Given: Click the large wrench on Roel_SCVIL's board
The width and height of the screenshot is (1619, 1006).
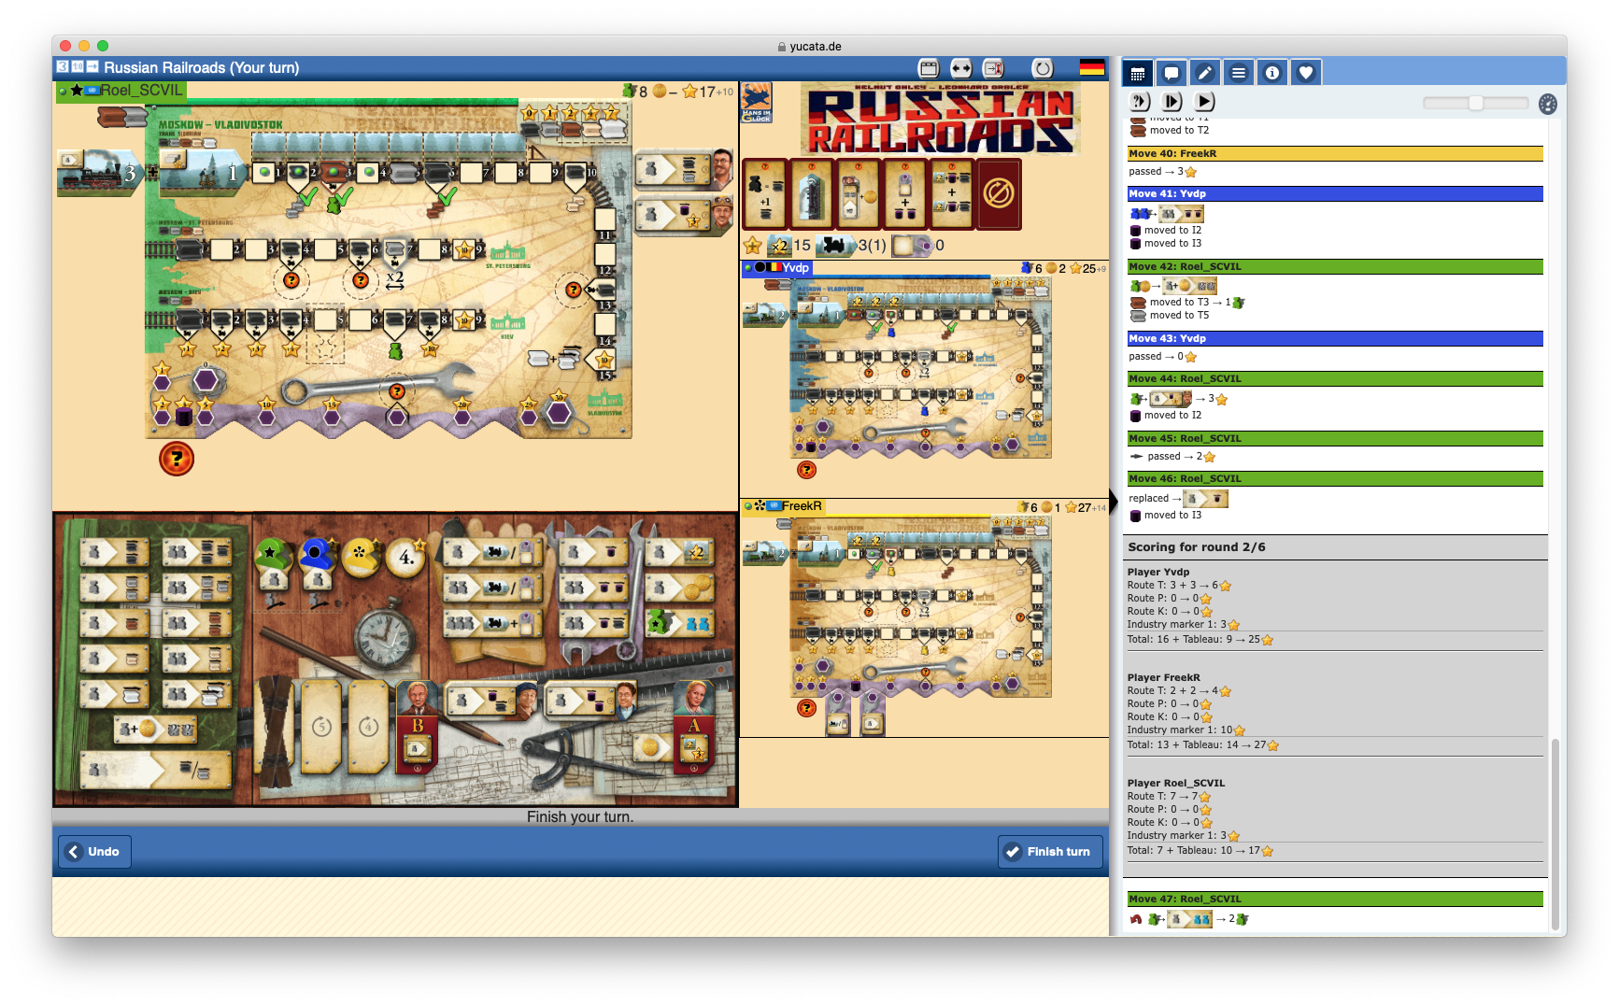Looking at the screenshot, I should [377, 385].
